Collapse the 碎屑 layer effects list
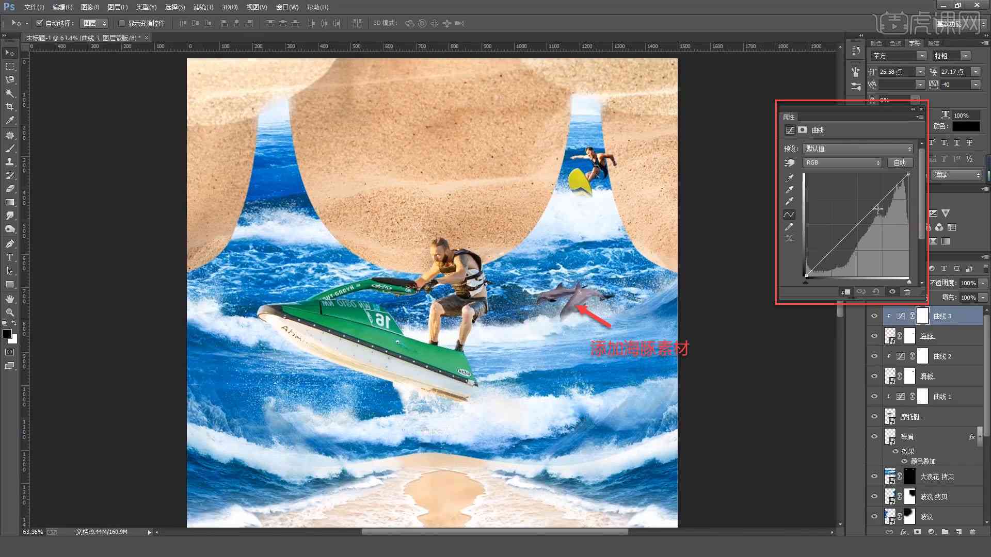The image size is (991, 557). pyautogui.click(x=979, y=437)
